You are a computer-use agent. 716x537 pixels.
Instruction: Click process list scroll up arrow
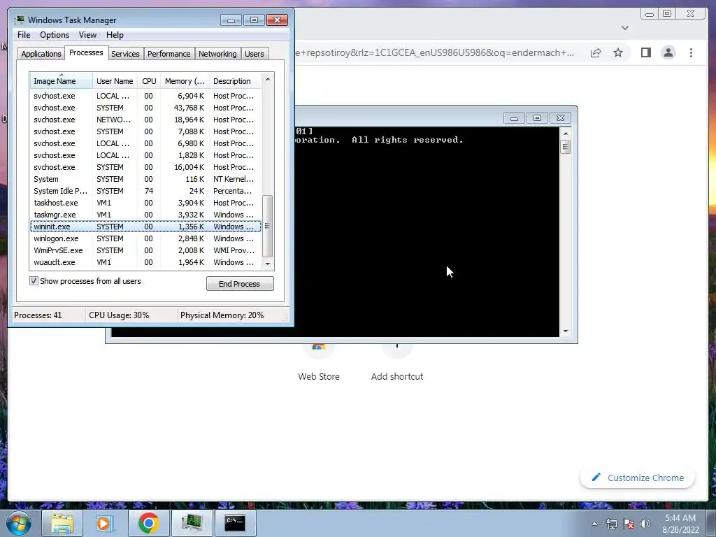tap(268, 79)
